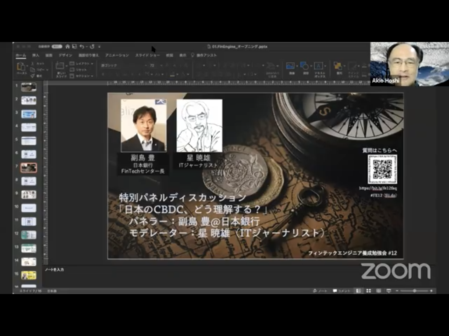Image resolution: width=449 pixels, height=336 pixels.
Task: Toggle Comments pane from status bar
Action: pos(341,290)
